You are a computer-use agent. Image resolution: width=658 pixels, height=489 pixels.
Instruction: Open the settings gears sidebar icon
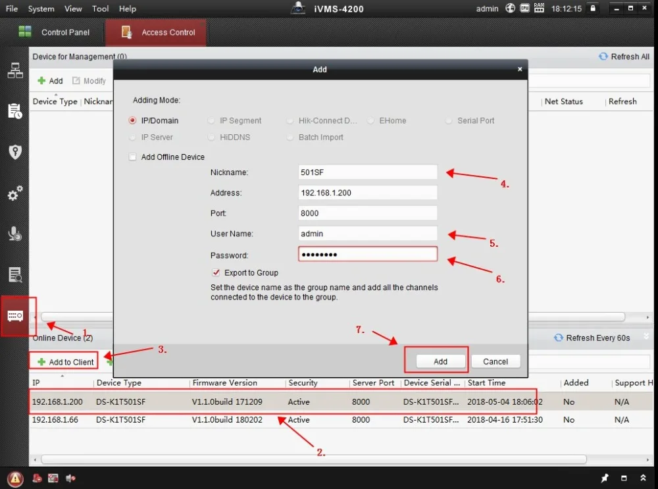(15, 193)
